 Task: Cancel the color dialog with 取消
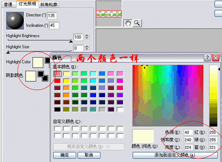89,155
